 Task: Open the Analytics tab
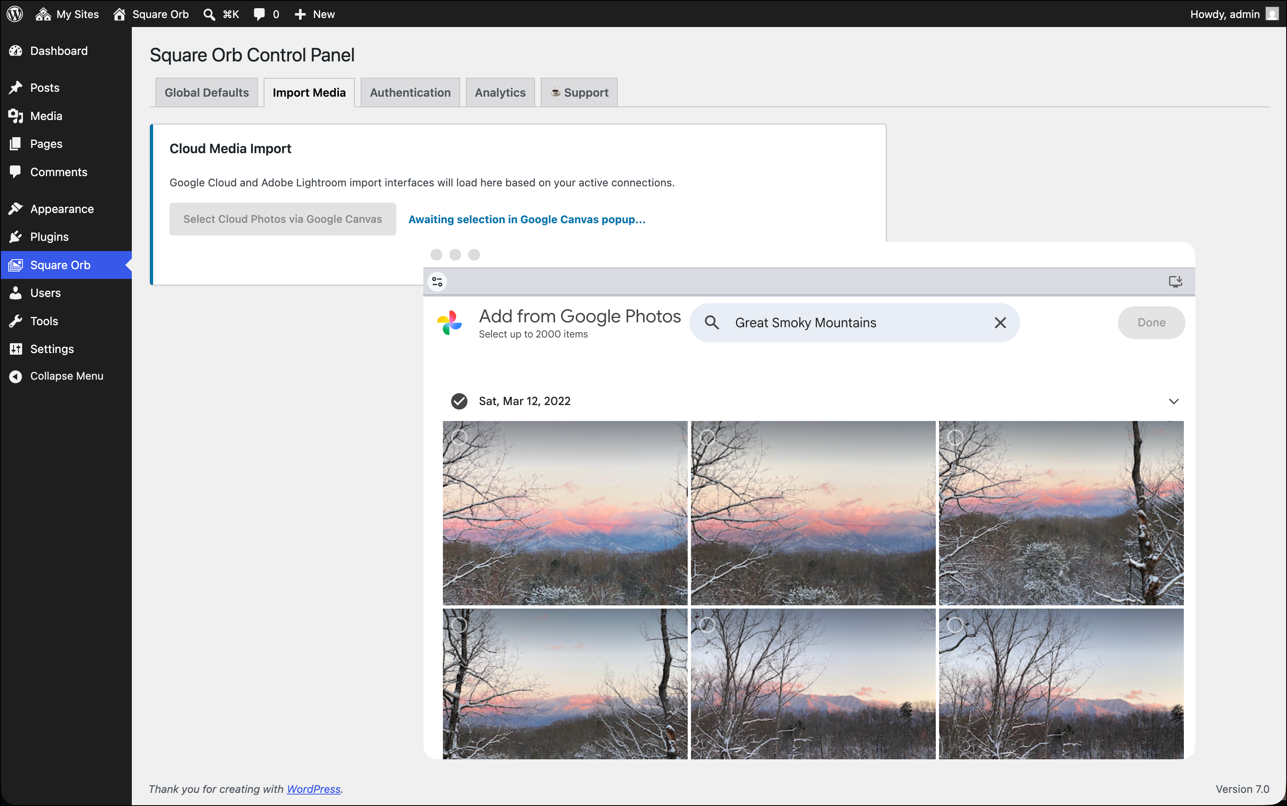[500, 92]
